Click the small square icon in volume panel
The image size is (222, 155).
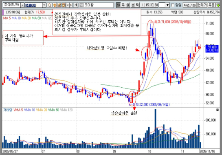(x=218, y=110)
